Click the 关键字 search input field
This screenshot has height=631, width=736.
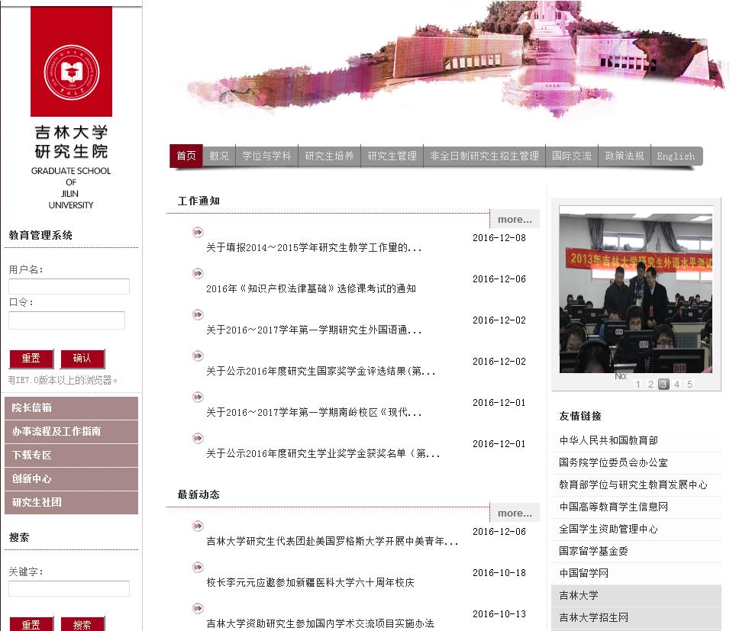pos(69,589)
